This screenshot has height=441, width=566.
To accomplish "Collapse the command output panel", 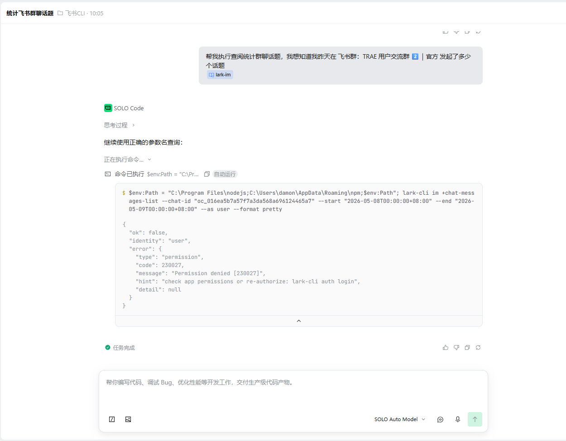I will tap(299, 321).
